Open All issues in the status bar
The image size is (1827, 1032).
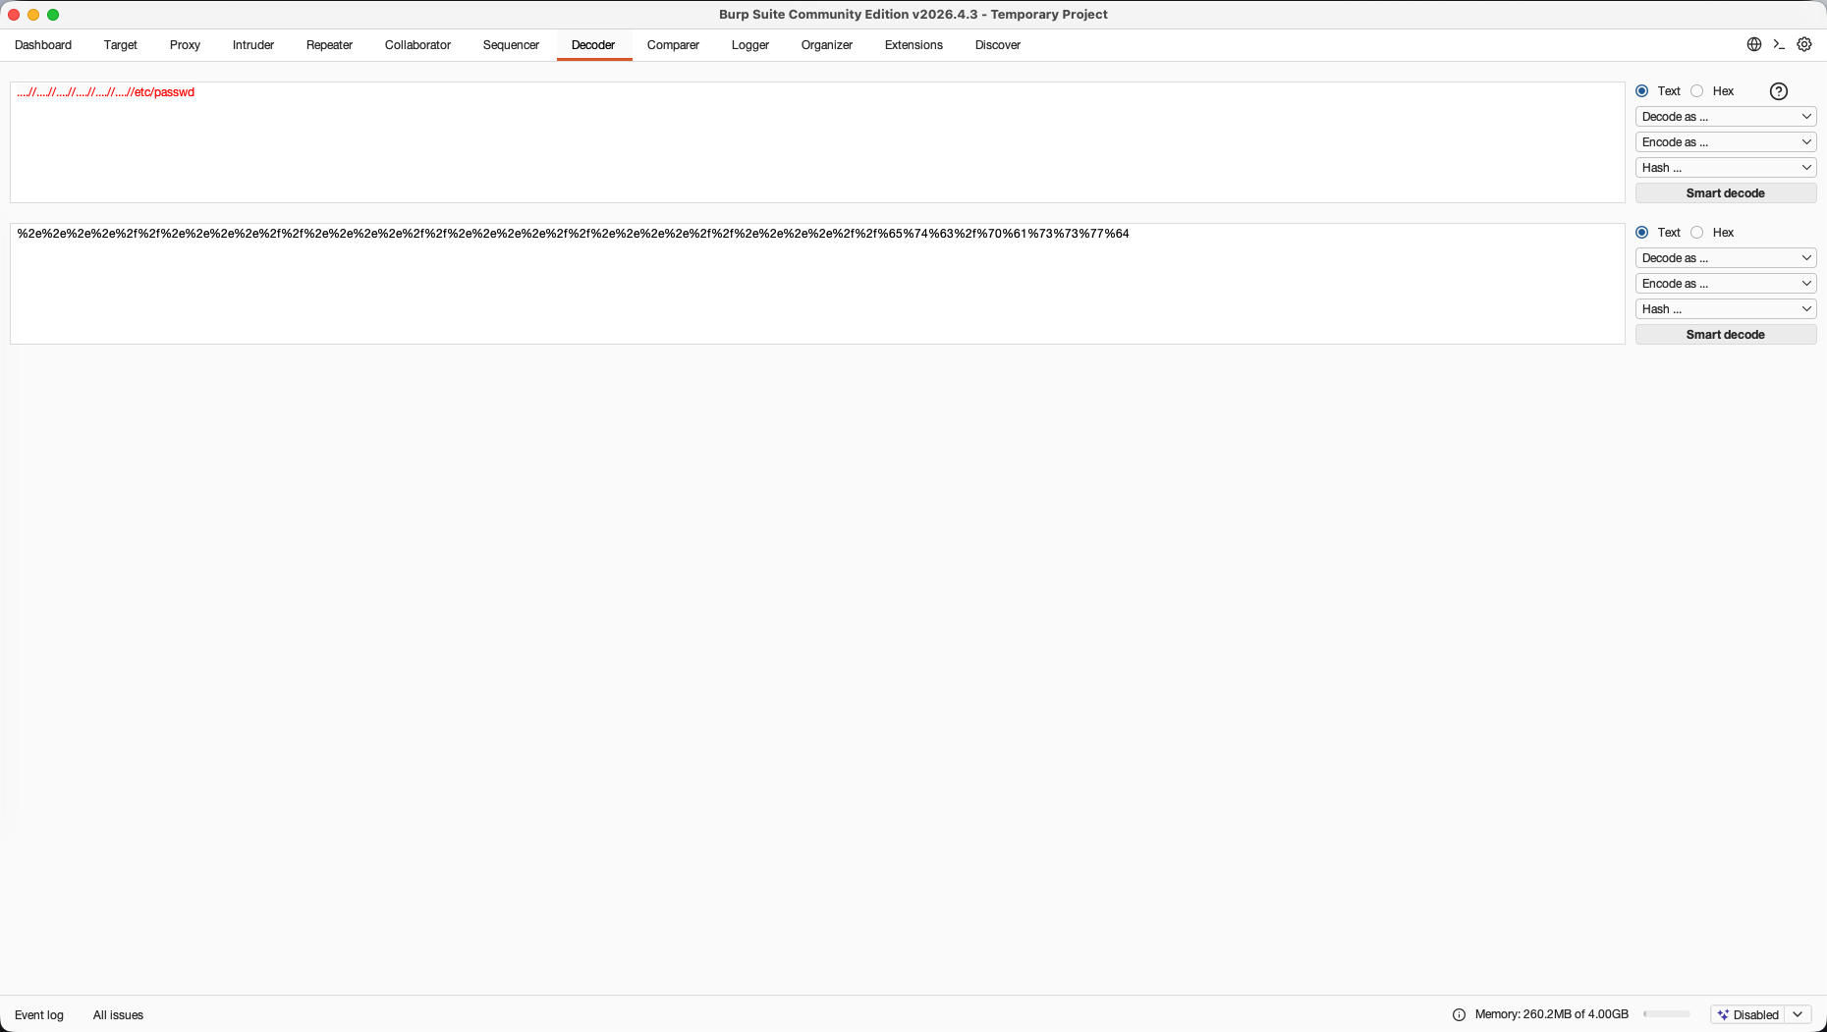(x=118, y=1015)
